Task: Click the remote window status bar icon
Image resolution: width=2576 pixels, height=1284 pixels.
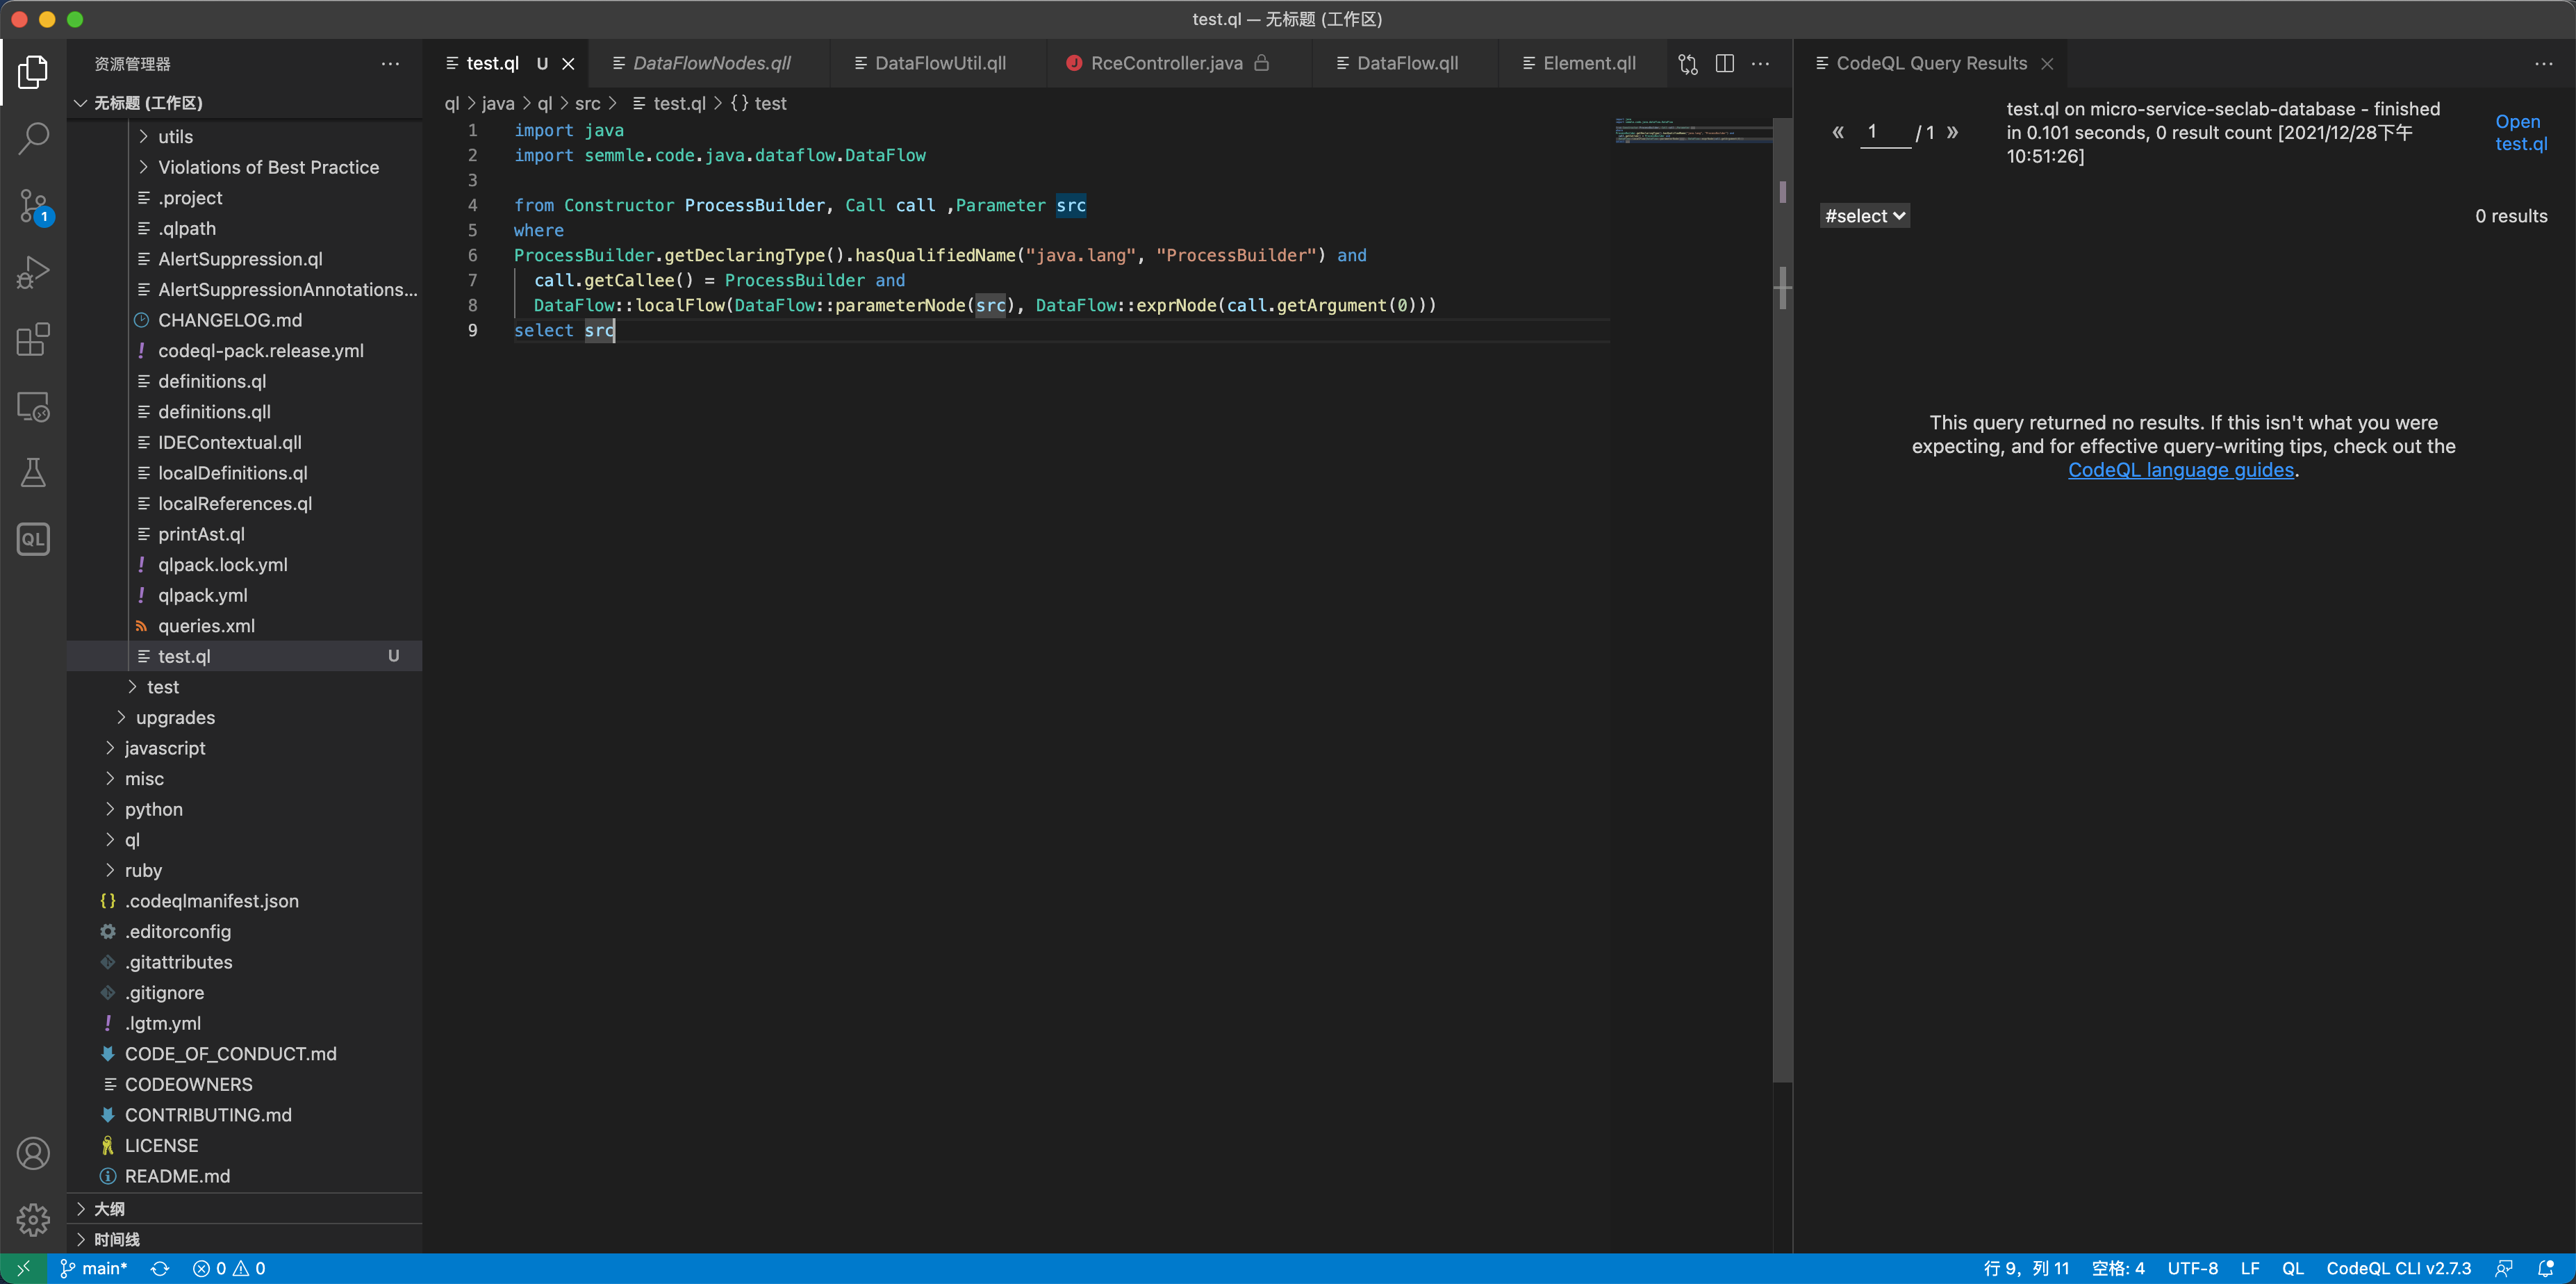Action: coord(23,1268)
